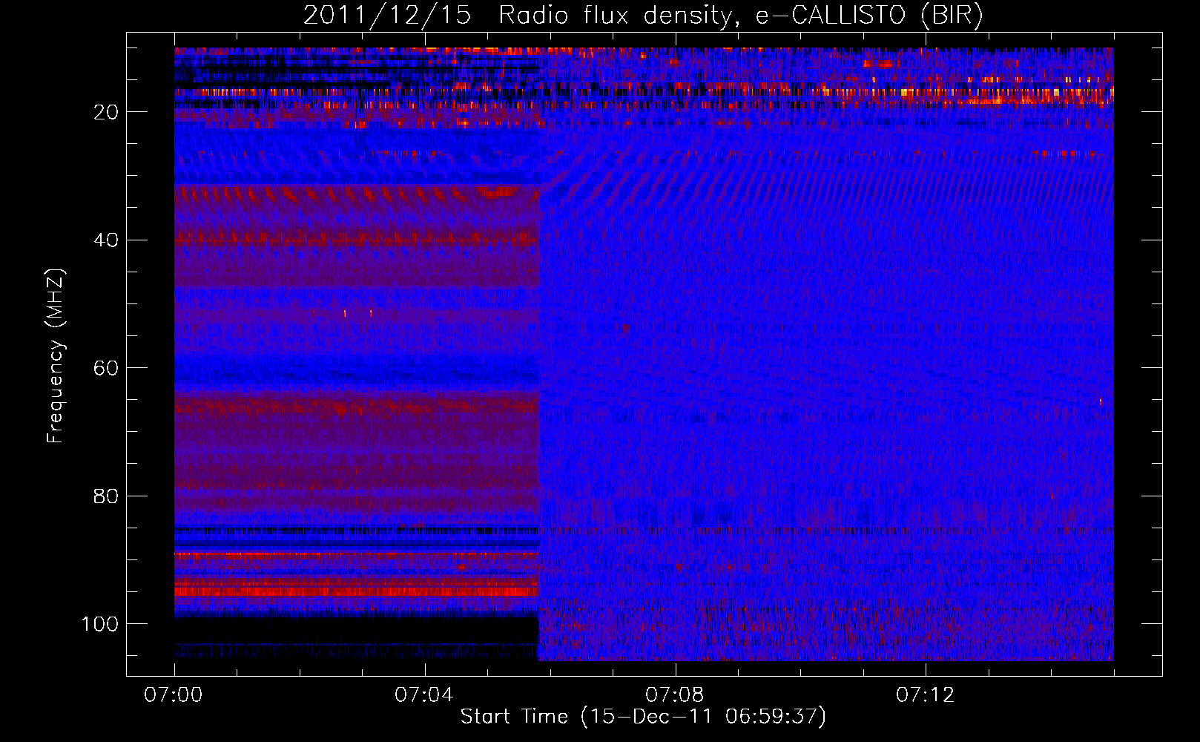
Task: Click the 20 frequency tick label
Action: 107,112
